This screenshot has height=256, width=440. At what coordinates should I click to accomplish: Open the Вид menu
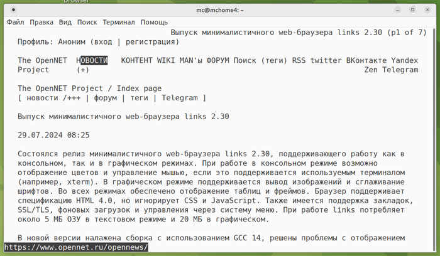[x=65, y=22]
